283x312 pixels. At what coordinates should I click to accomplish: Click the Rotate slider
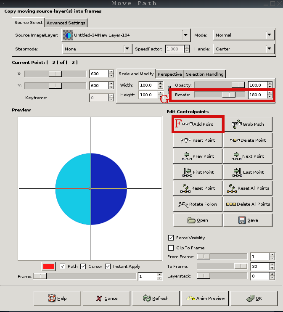tap(220, 95)
